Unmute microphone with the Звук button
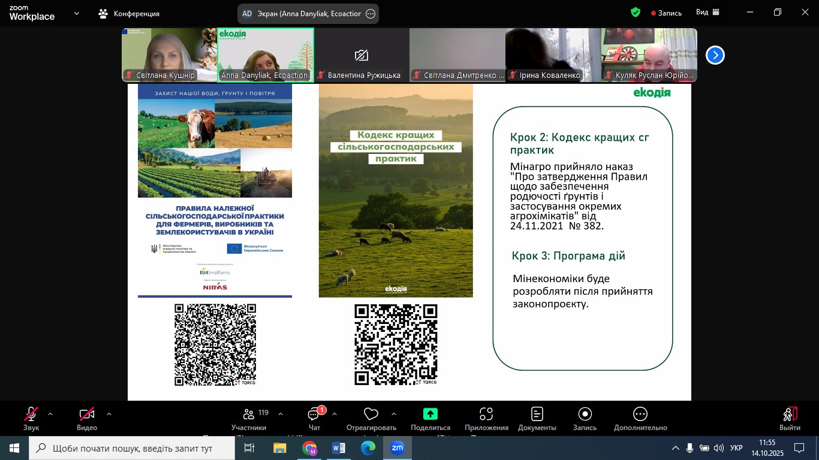 click(31, 418)
